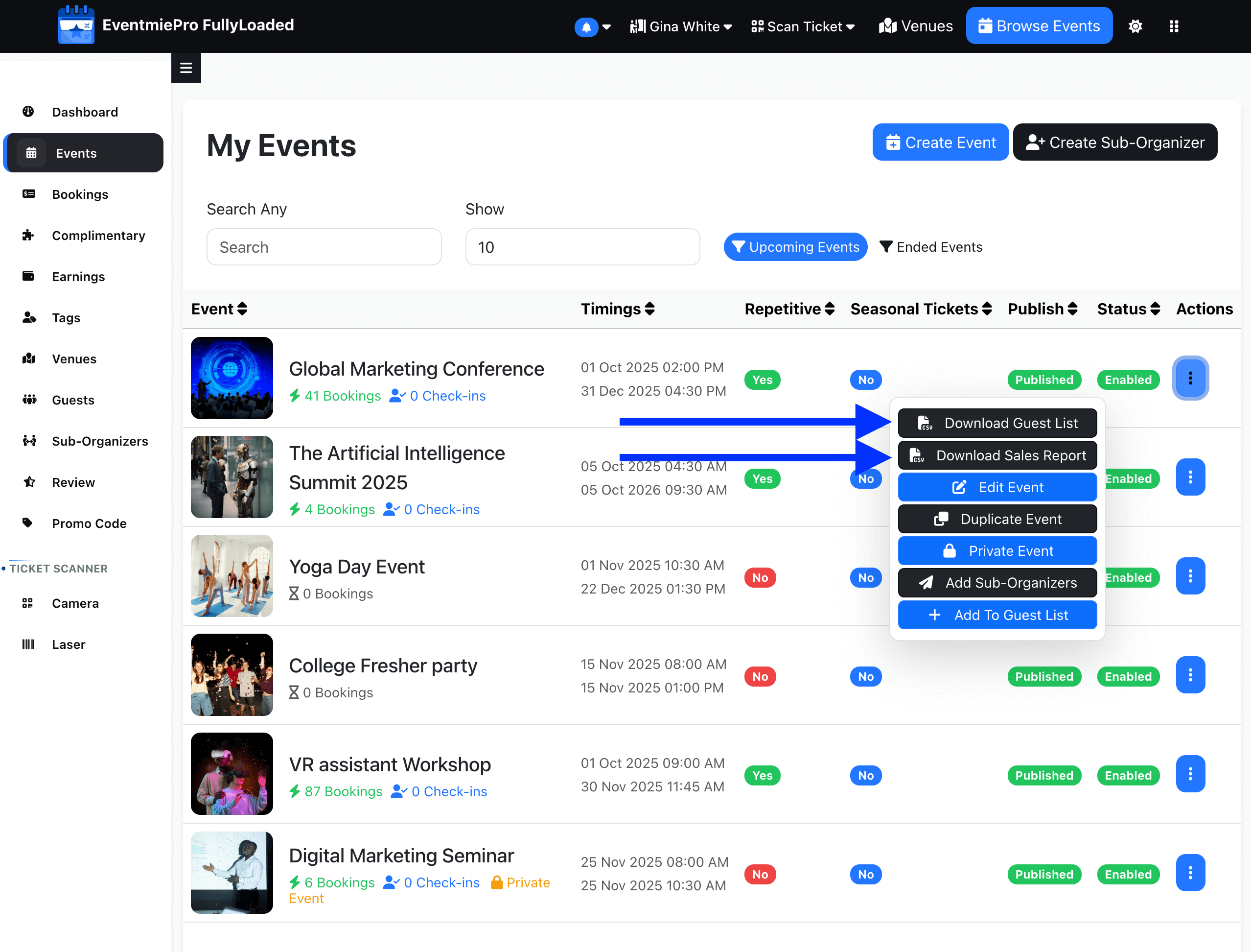This screenshot has width=1251, height=952.
Task: Click College Fresher party Enabled badge
Action: pos(1128,677)
